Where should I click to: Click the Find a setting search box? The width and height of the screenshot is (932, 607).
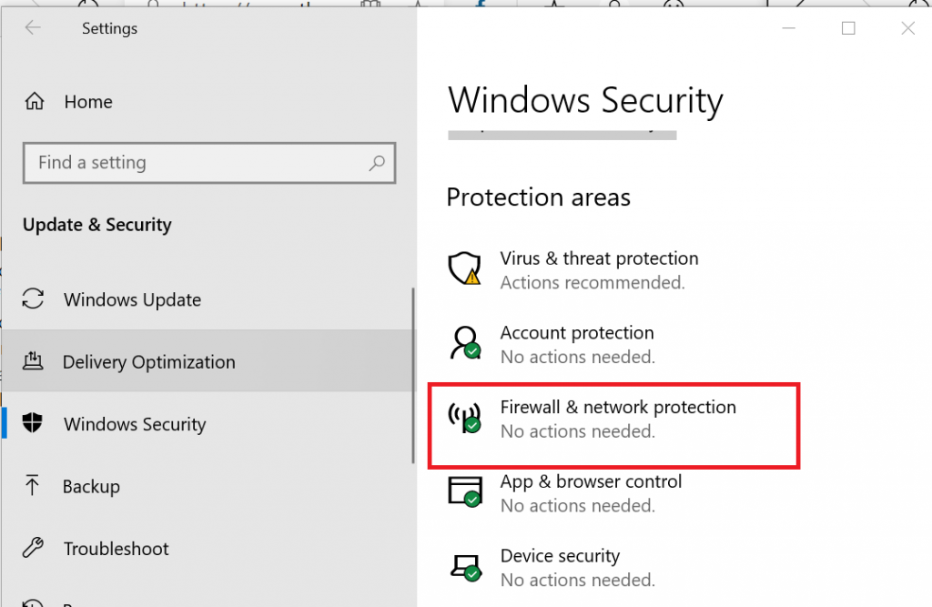click(x=209, y=163)
